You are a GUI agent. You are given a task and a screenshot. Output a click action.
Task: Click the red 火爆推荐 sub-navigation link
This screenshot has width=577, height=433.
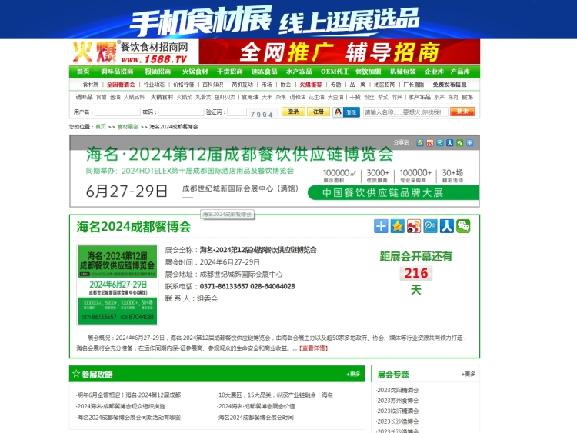click(311, 85)
